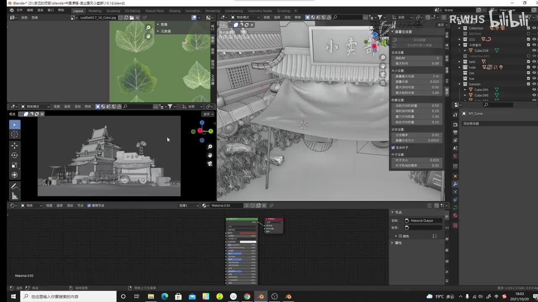
Task: Select the Rotate tool in left toolbar
Action: pos(14,155)
